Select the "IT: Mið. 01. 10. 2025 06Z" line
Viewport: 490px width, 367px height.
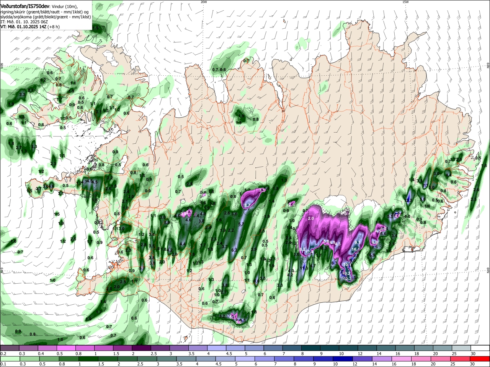[x=24, y=22]
